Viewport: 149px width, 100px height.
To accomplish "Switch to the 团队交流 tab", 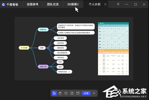I will pos(53,4).
